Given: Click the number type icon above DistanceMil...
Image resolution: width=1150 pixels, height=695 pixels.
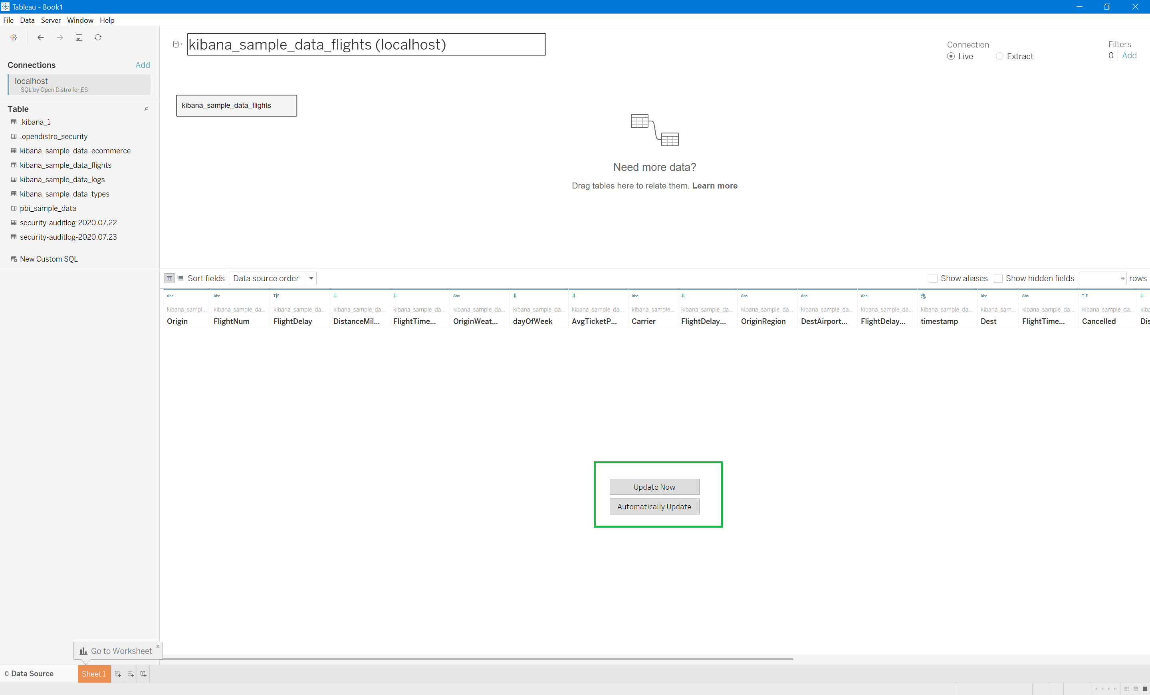Looking at the screenshot, I should 335,296.
